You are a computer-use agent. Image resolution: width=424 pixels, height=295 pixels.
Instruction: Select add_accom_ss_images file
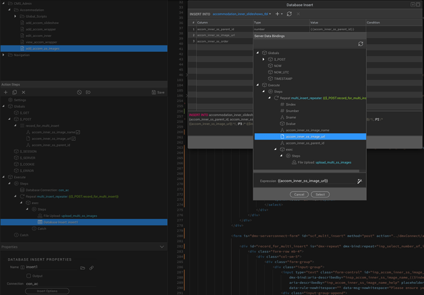[x=84, y=49]
